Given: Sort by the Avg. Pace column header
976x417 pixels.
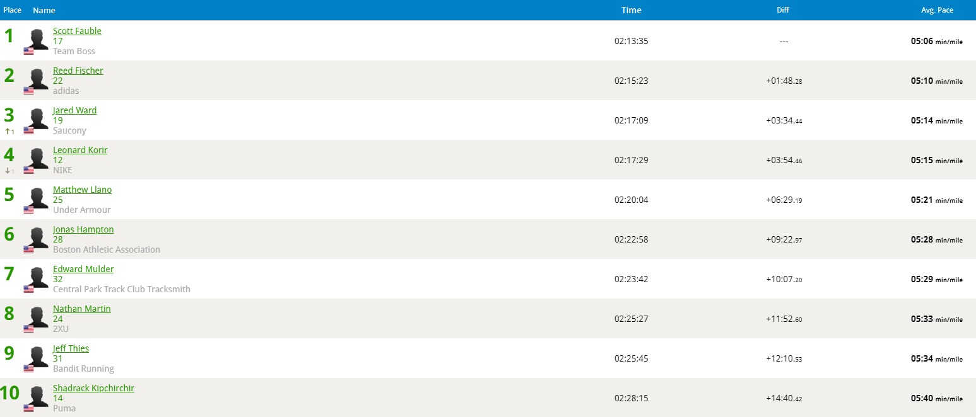Looking at the screenshot, I should tap(937, 10).
